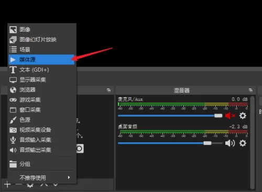Screen dimensions: 262x192
Task: Click the 麦克风/Aux level meter bar
Action: 183,104
